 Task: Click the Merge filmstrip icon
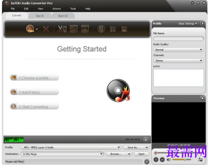(85, 29)
